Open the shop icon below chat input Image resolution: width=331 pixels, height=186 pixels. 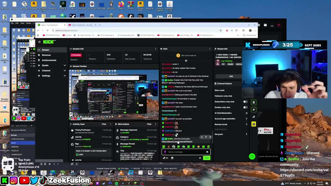tap(172, 158)
